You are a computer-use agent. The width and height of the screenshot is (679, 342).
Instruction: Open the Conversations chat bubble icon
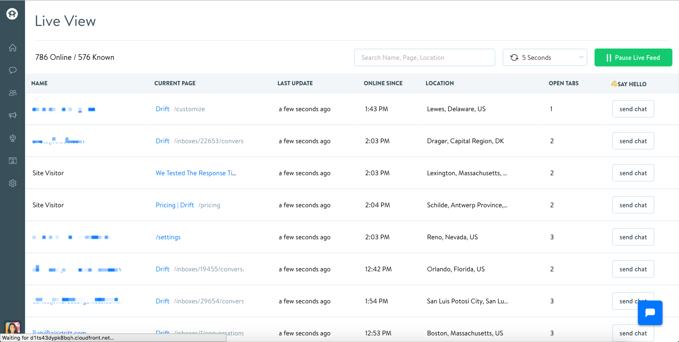(13, 70)
